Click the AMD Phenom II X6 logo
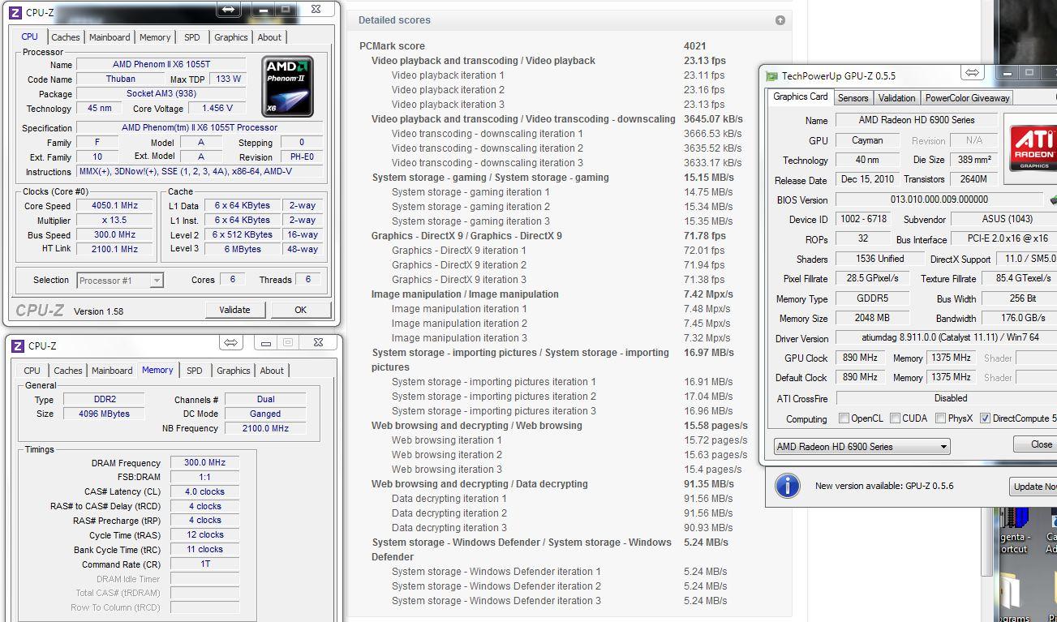Image resolution: width=1057 pixels, height=622 pixels. 288,86
